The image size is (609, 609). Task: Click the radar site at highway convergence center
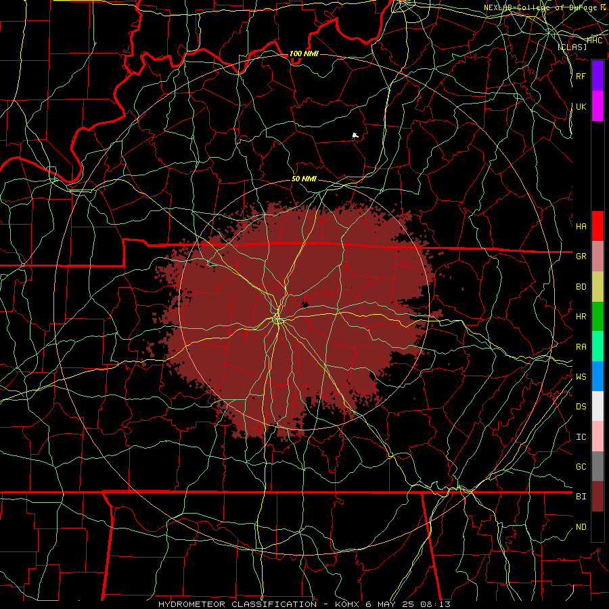(277, 319)
